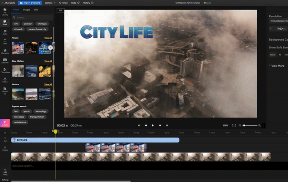Open the Elements sidebar section
The height and width of the screenshot is (182, 288).
pos(5,51)
